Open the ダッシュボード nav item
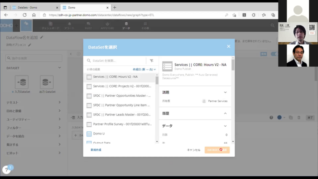This screenshot has width=318, height=179. [50, 25]
